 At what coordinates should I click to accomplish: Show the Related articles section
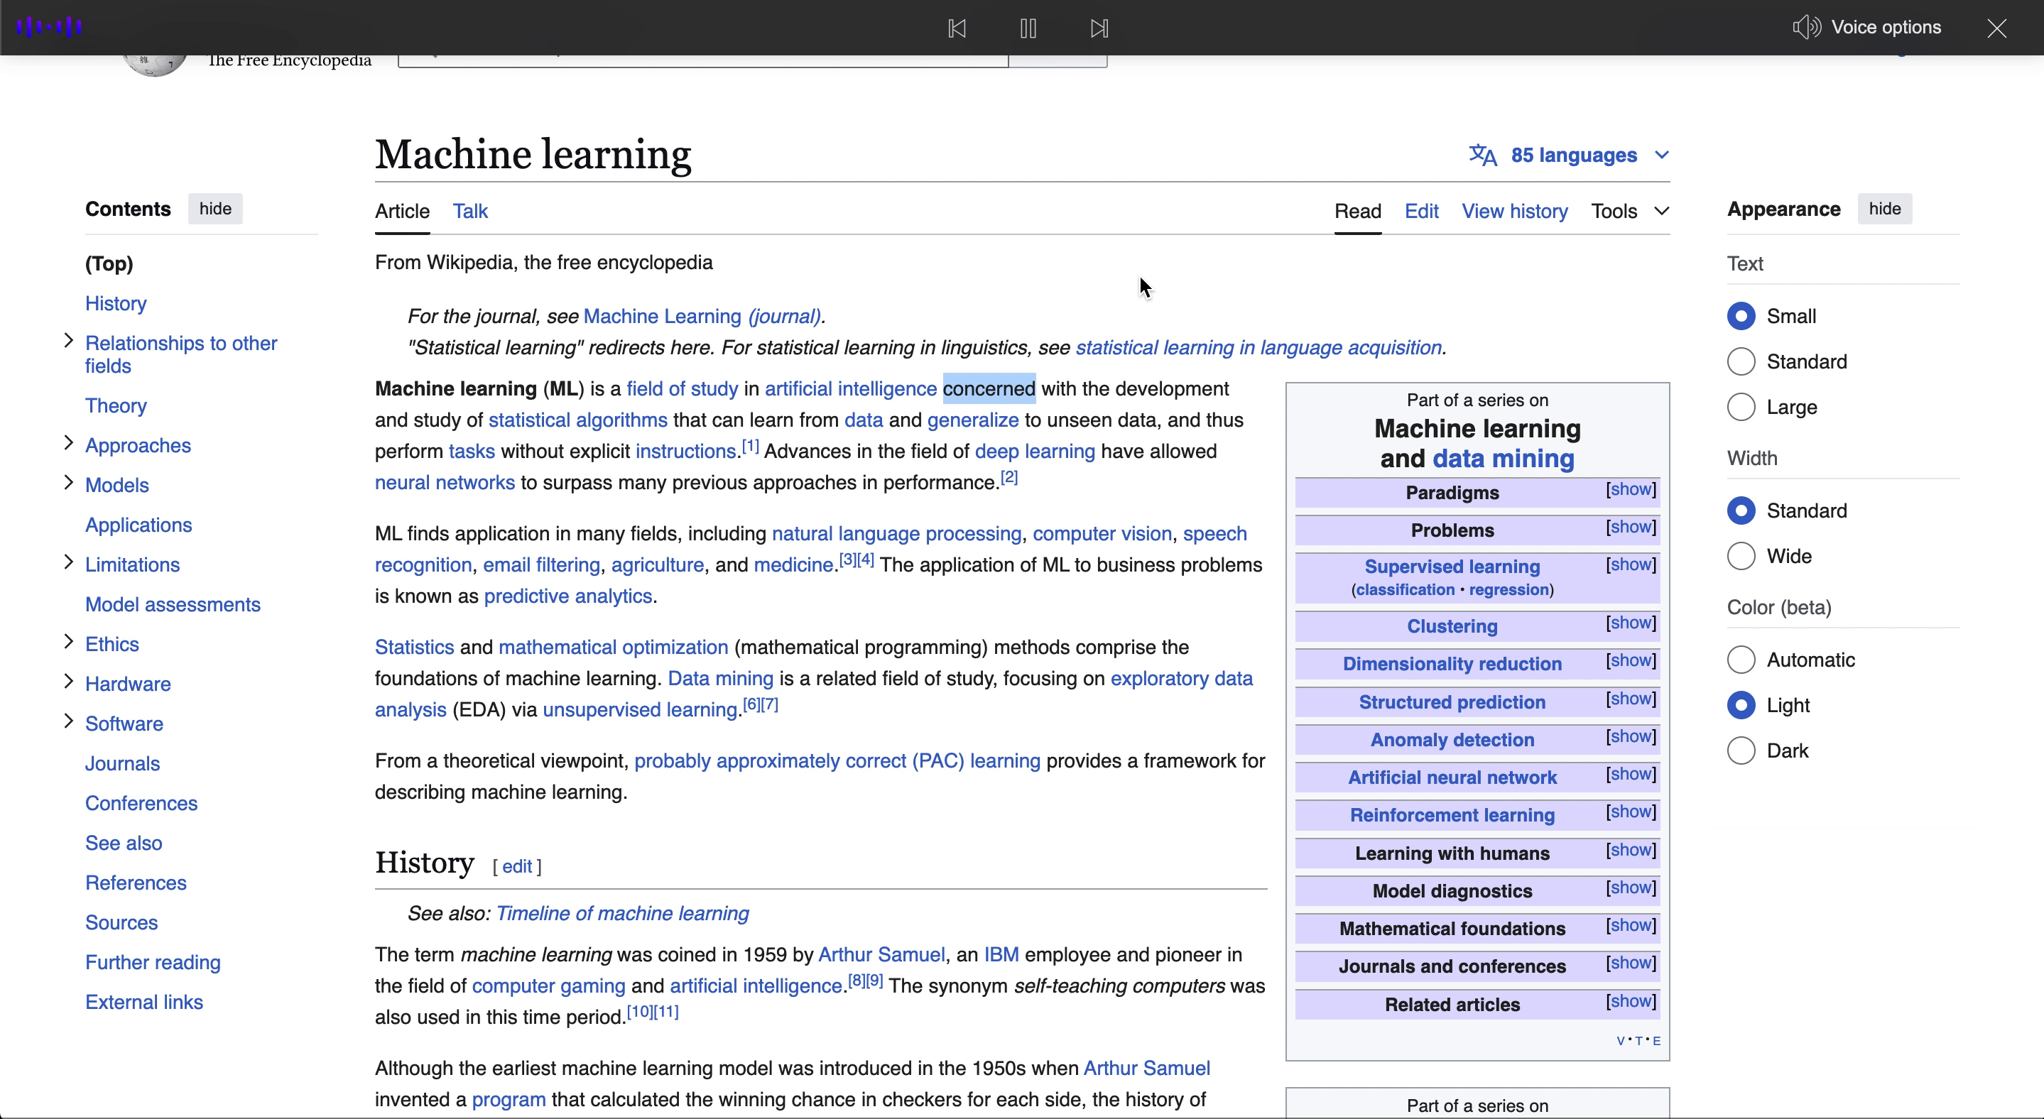coord(1631,1001)
